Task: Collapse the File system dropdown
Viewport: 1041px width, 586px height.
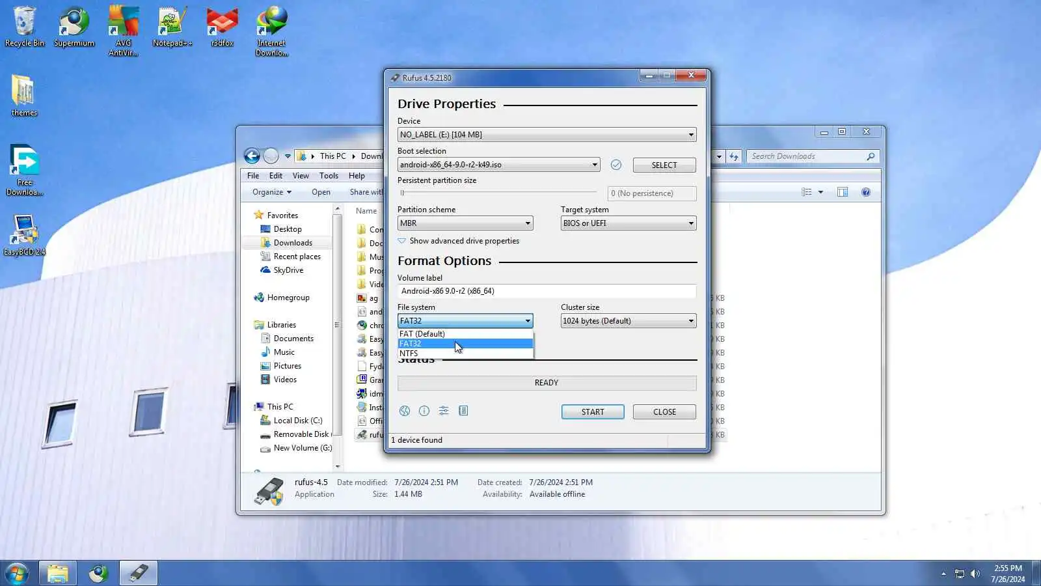Action: 465,321
